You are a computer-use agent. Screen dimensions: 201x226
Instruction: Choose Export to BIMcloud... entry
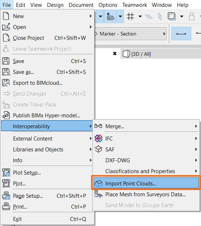(x=47, y=83)
